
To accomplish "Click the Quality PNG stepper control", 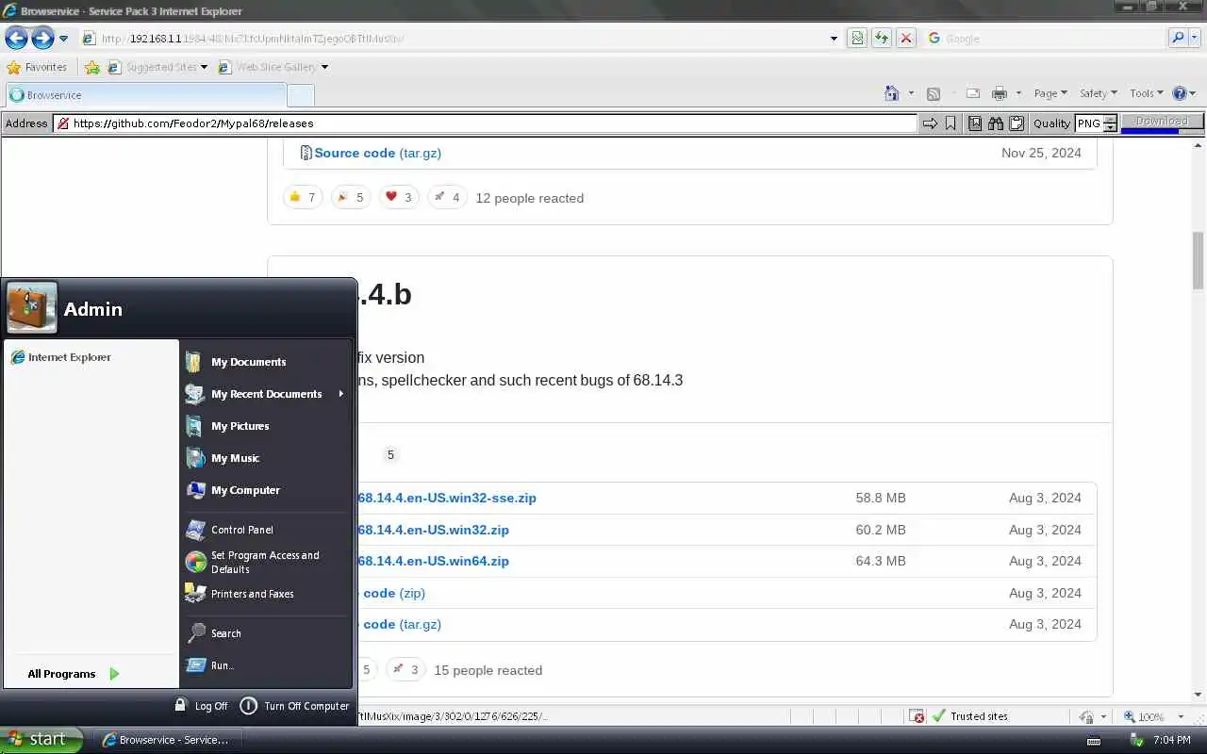I will (x=1110, y=123).
